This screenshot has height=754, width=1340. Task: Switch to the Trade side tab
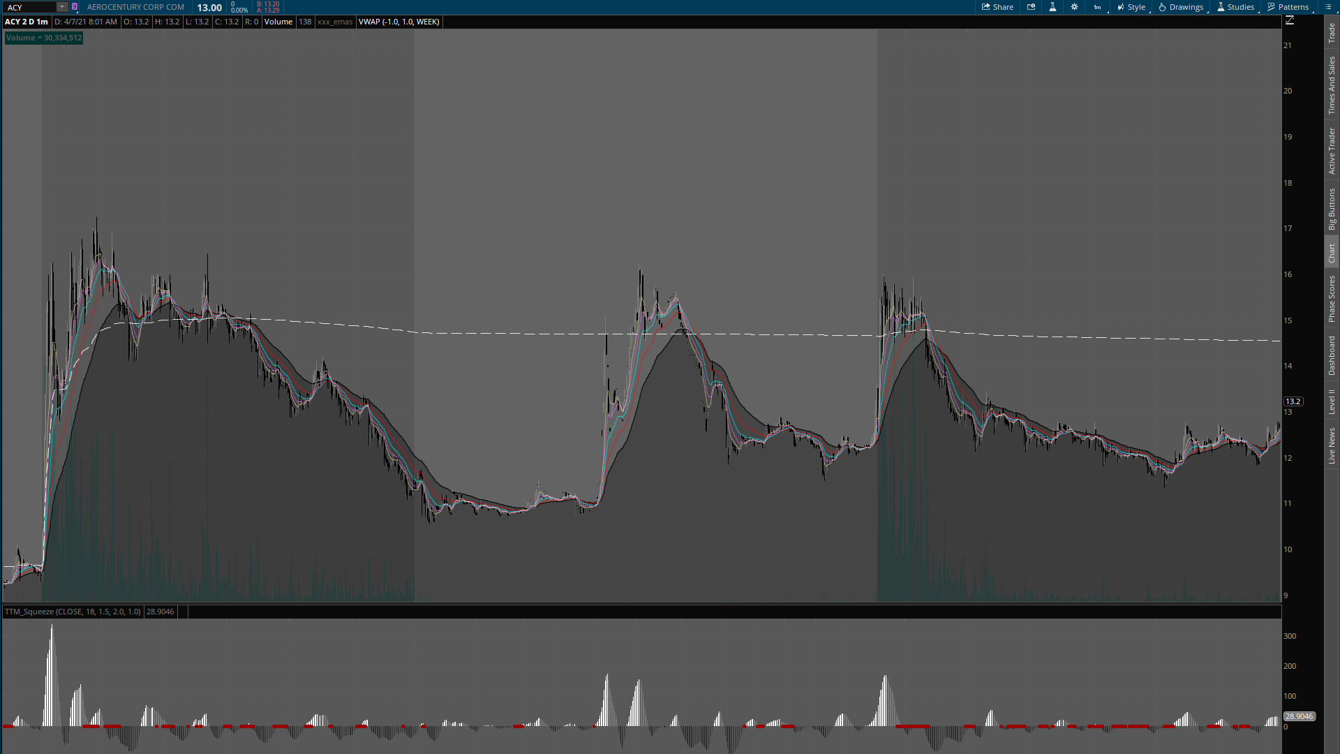(1332, 32)
